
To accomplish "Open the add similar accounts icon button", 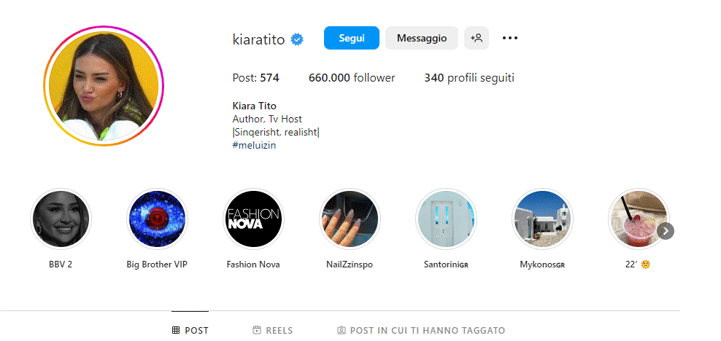I will 477,38.
